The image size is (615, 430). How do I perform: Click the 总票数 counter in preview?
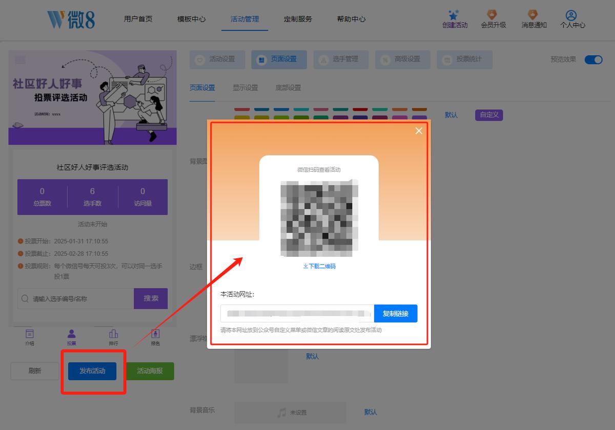tap(42, 197)
